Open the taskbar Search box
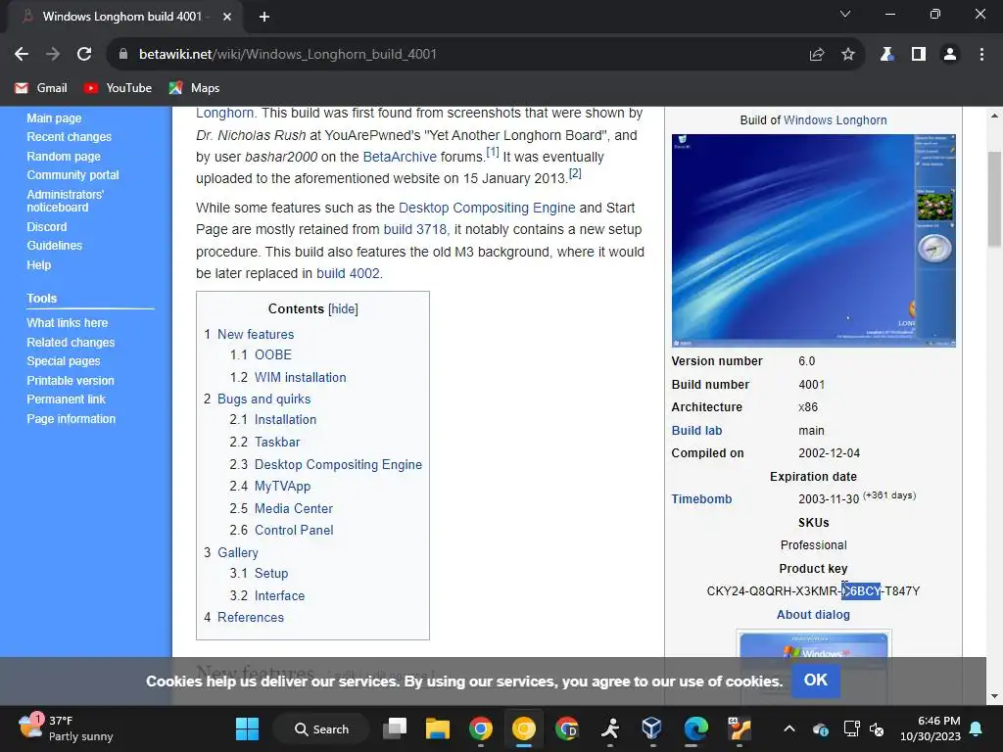The height and width of the screenshot is (752, 1003). pyautogui.click(x=321, y=728)
